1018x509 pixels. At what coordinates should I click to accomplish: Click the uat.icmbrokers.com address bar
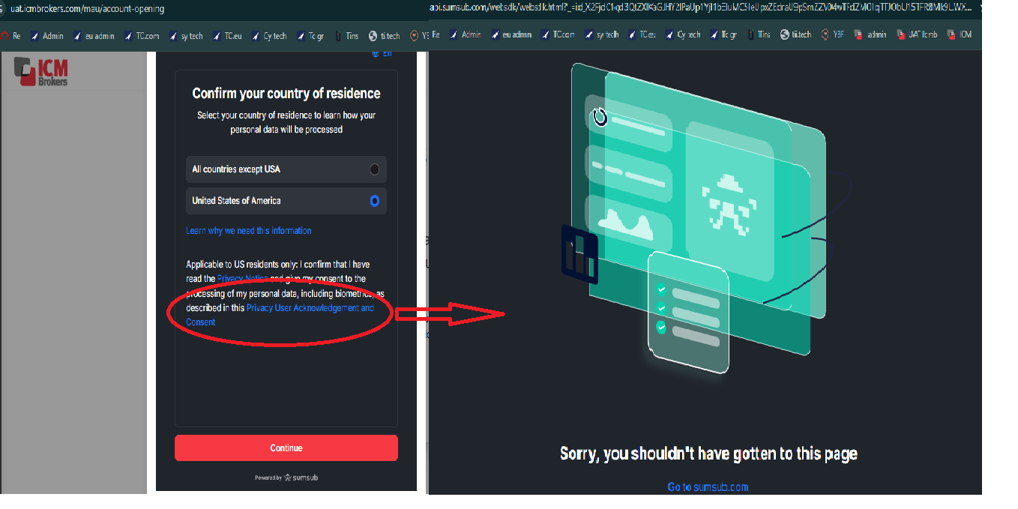pos(88,8)
